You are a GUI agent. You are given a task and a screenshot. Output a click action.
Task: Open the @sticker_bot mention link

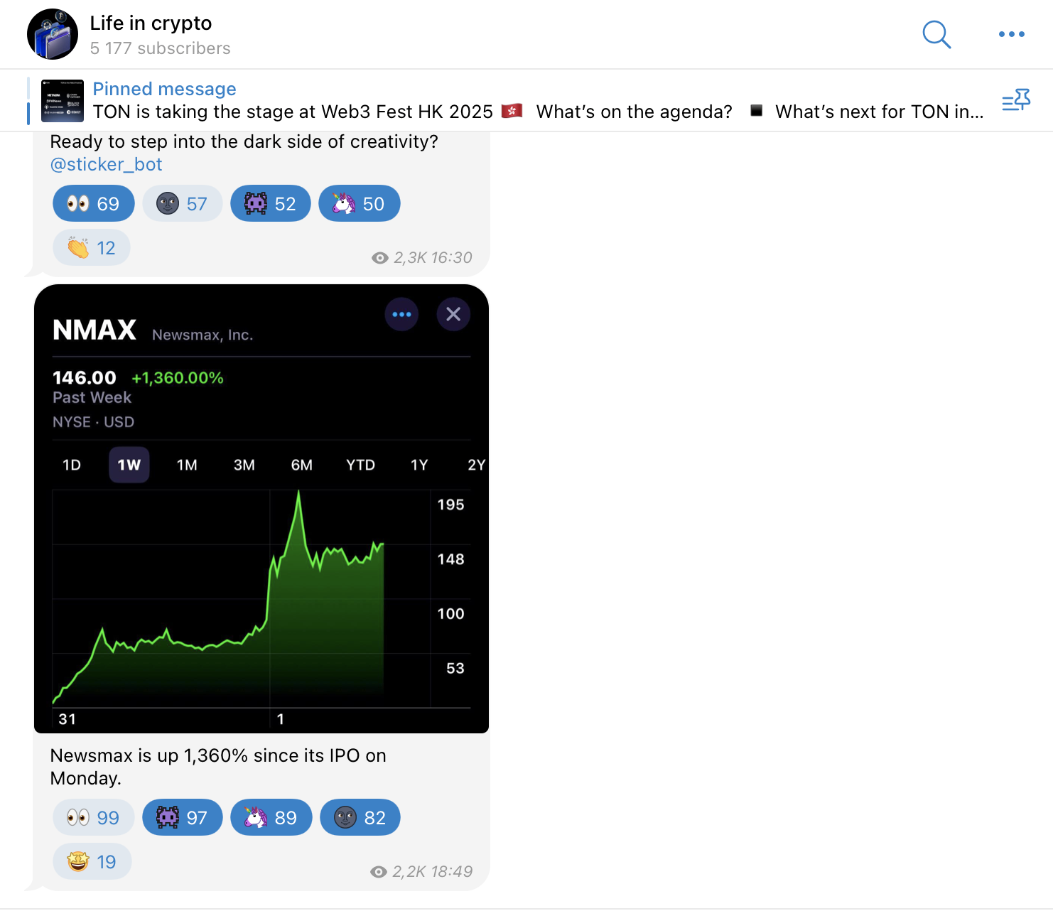(x=106, y=165)
